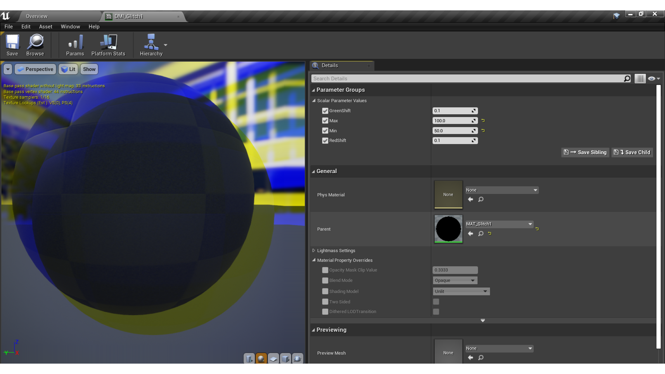Viewport: 665px width, 374px height.
Task: Toggle the GreenShift parameter checkbox
Action: tap(325, 110)
